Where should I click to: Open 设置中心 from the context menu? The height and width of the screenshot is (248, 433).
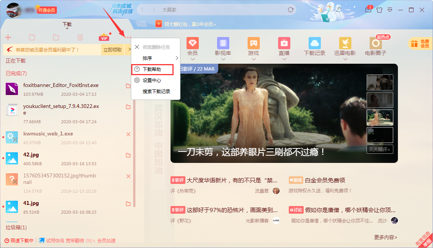coord(152,80)
